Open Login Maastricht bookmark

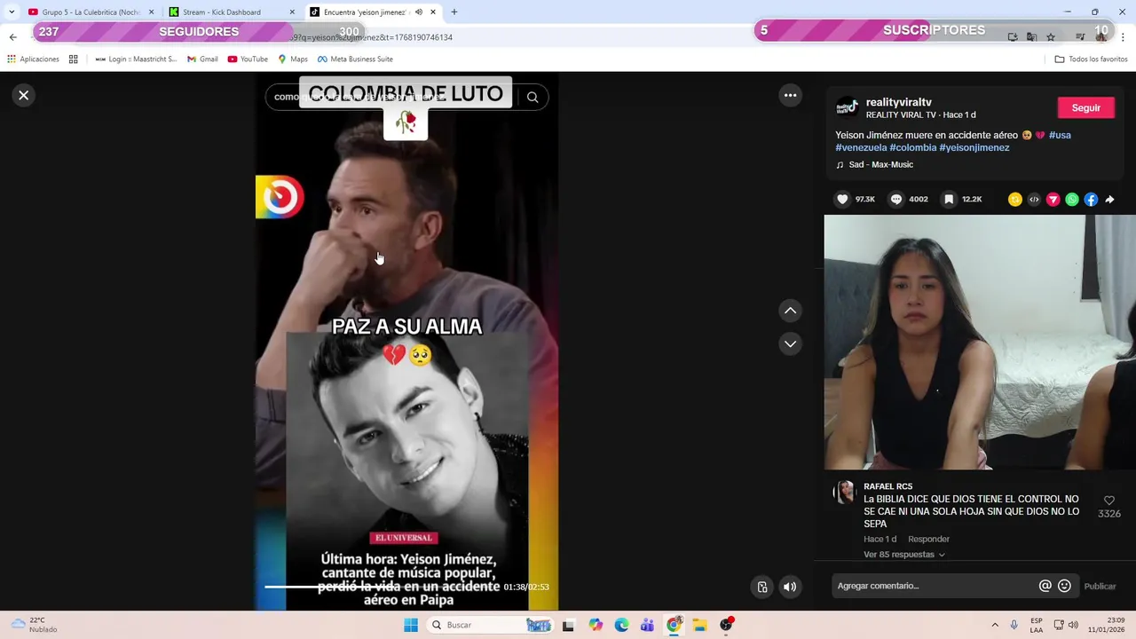click(x=136, y=59)
